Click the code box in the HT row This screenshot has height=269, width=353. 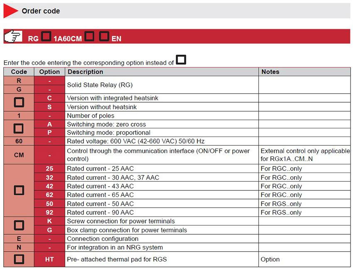pyautogui.click(x=19, y=259)
